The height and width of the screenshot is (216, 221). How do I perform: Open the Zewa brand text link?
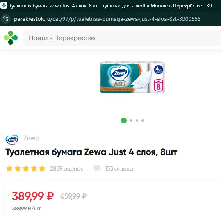click(x=32, y=138)
